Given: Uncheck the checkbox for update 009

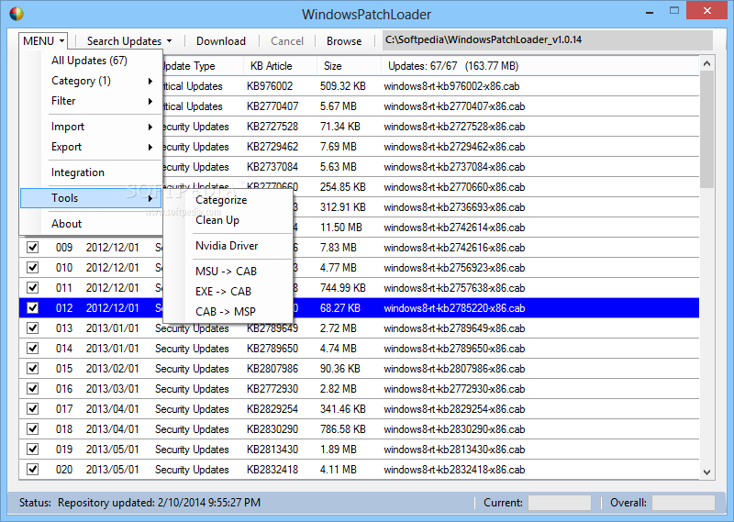Looking at the screenshot, I should [x=32, y=247].
